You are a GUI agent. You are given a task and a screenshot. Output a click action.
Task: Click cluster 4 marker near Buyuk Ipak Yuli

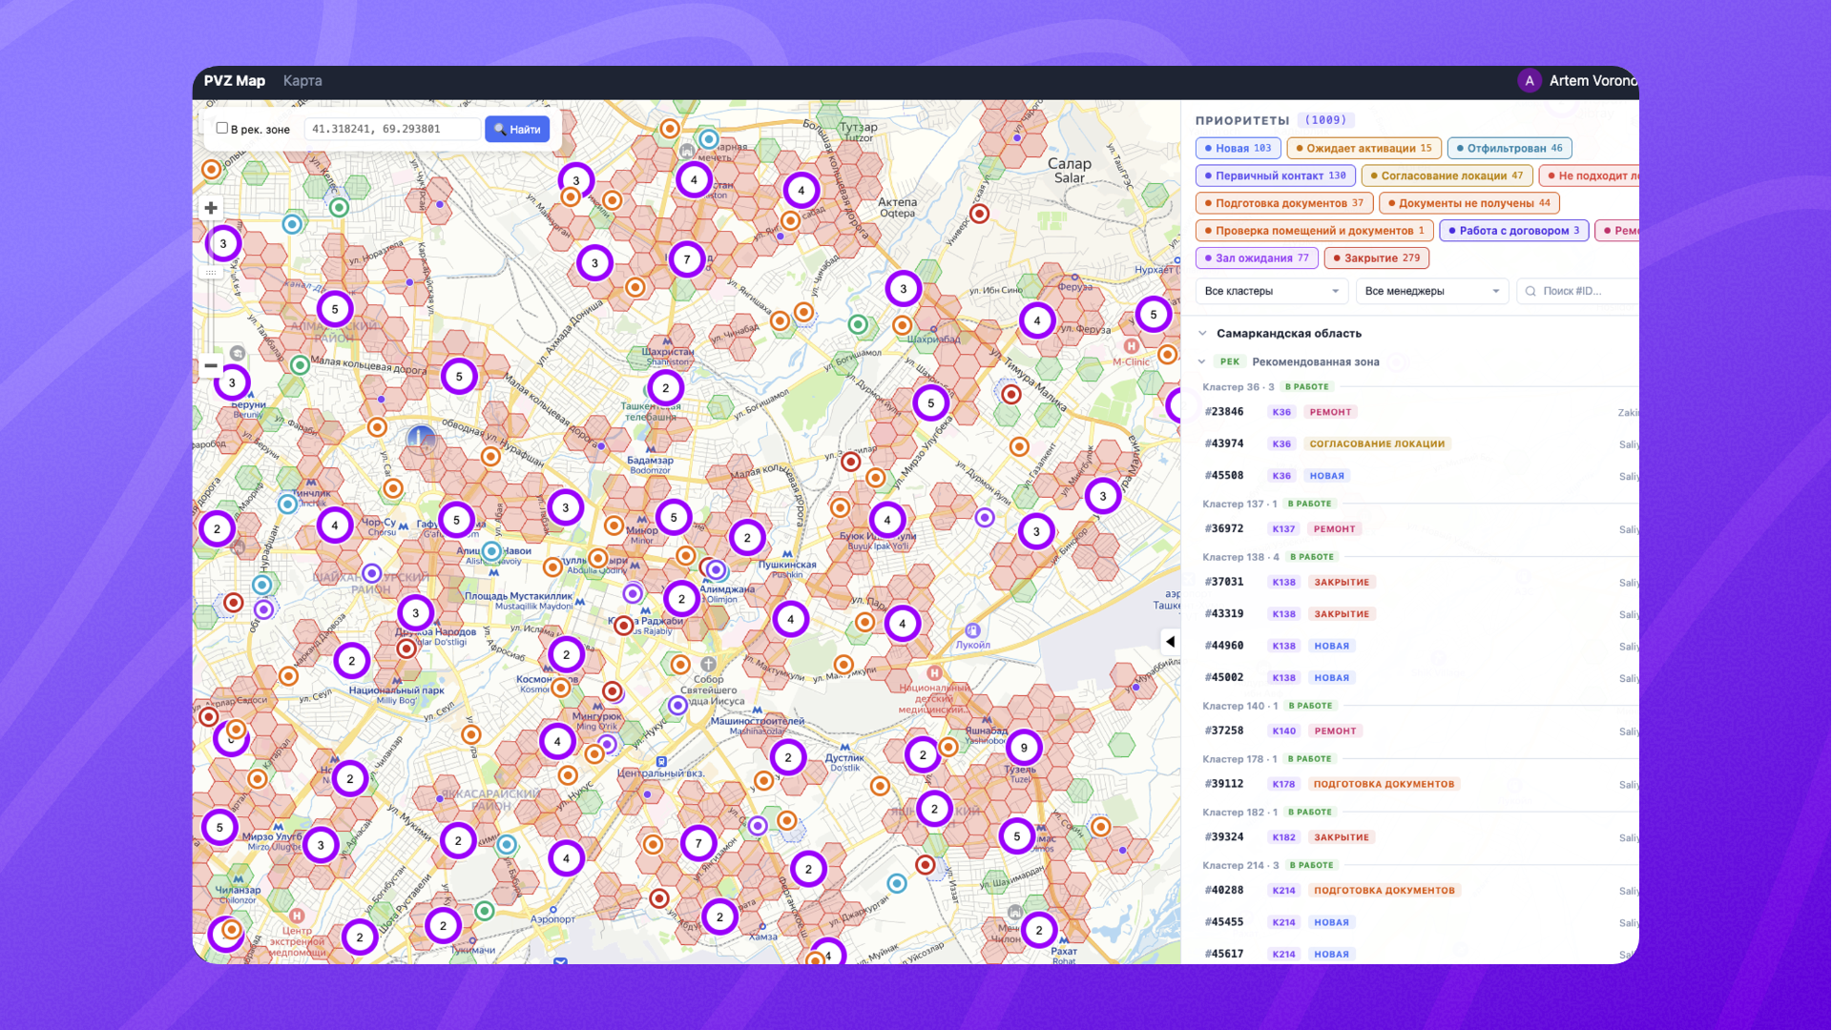887,520
